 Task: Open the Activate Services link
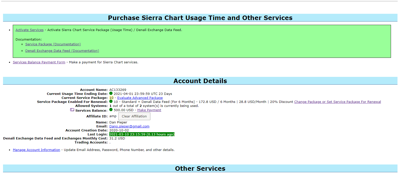click(x=30, y=30)
